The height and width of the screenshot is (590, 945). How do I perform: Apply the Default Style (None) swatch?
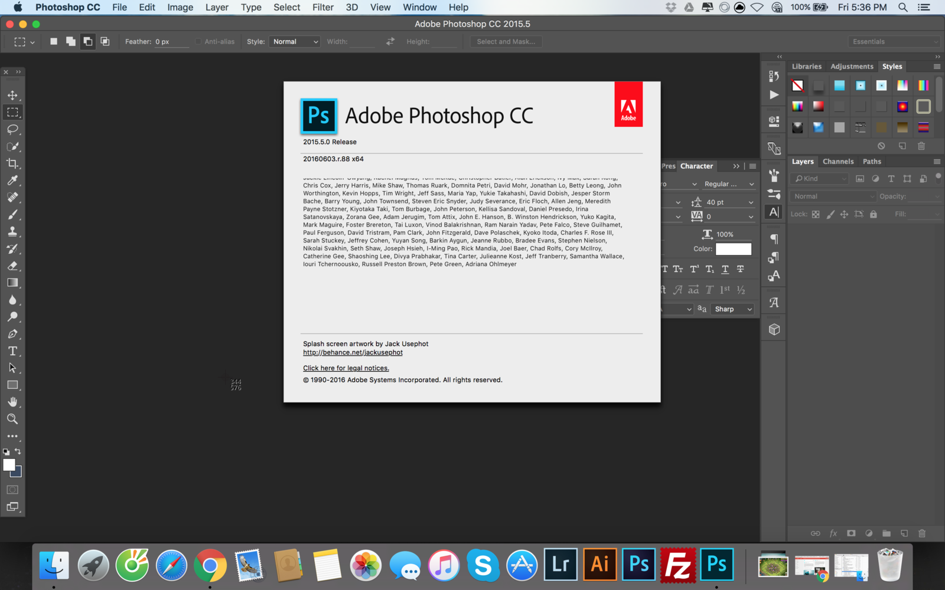point(797,86)
